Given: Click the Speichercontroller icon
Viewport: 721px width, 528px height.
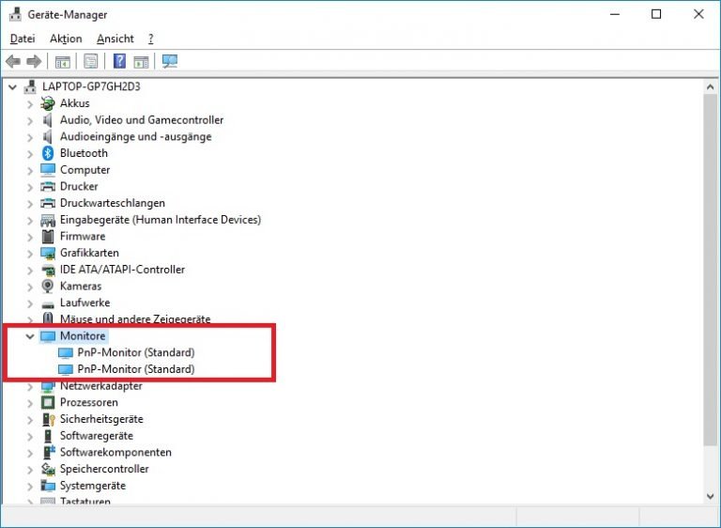Looking at the screenshot, I should 48,469.
